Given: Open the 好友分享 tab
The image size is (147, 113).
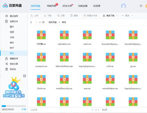Looking at the screenshot, I should tap(67, 6).
